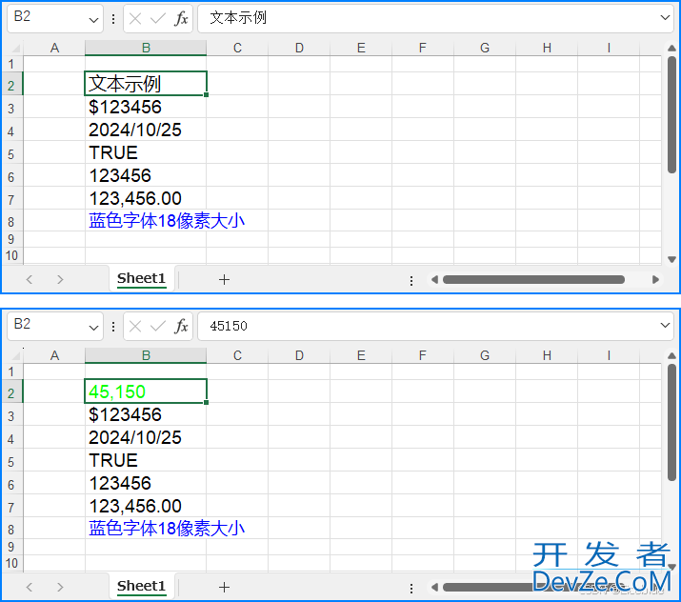This screenshot has height=602, width=681.
Task: Select cell 123456 in top spreadsheet
Action: click(x=146, y=175)
